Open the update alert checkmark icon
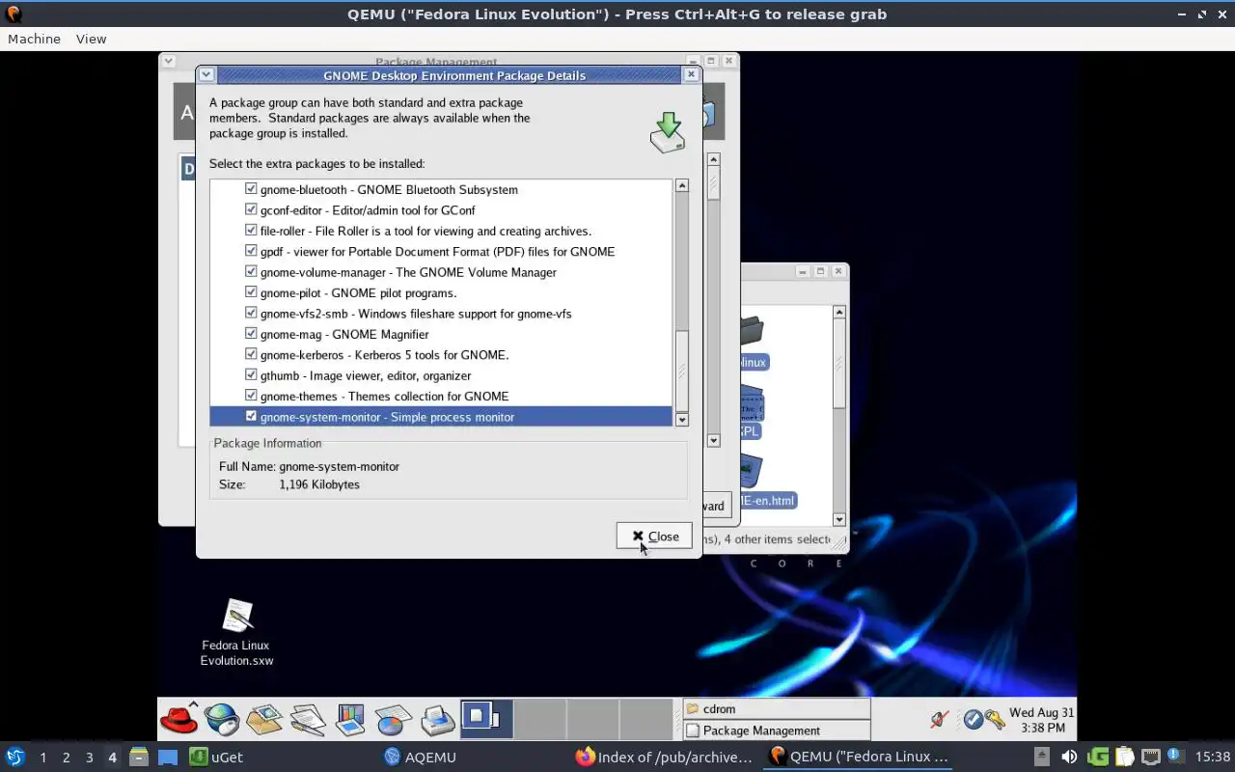Image resolution: width=1235 pixels, height=772 pixels. point(973,719)
